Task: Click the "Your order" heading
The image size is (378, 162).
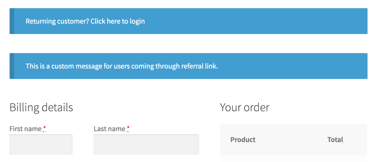Action: (244, 108)
